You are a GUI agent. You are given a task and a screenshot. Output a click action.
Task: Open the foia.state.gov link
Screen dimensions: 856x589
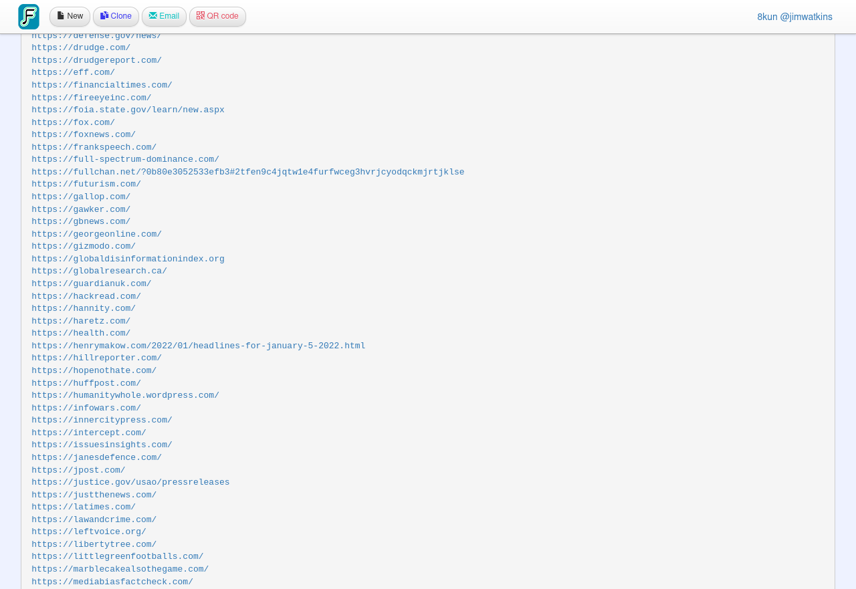click(128, 110)
